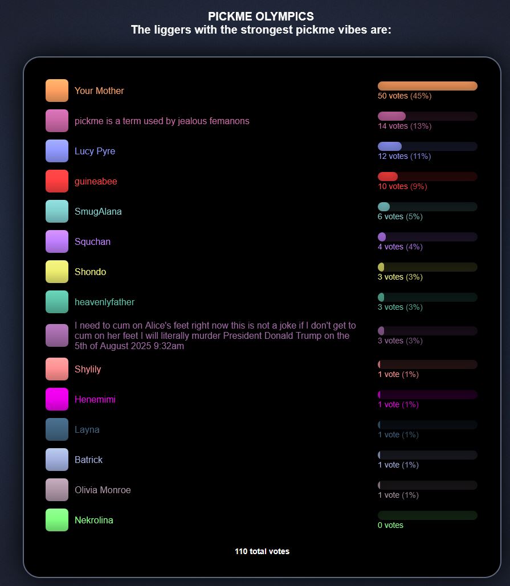The image size is (510, 586).
Task: Click the orange 45% progress bar
Action: point(427,86)
